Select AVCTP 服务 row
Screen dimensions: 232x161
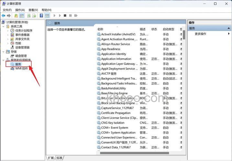coord(109,73)
